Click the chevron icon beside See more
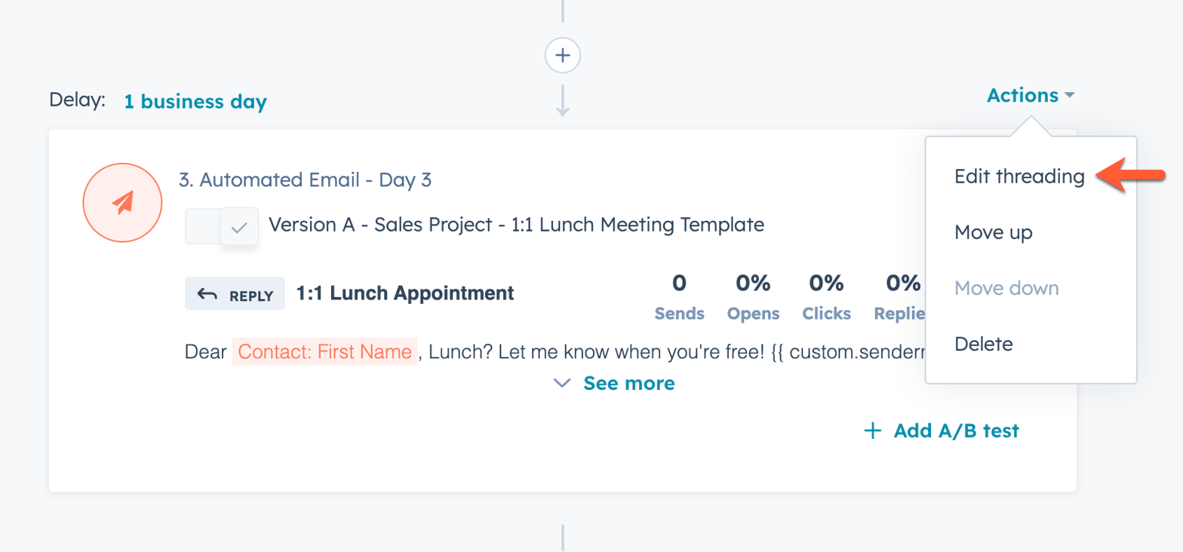The height and width of the screenshot is (552, 1183). click(562, 383)
